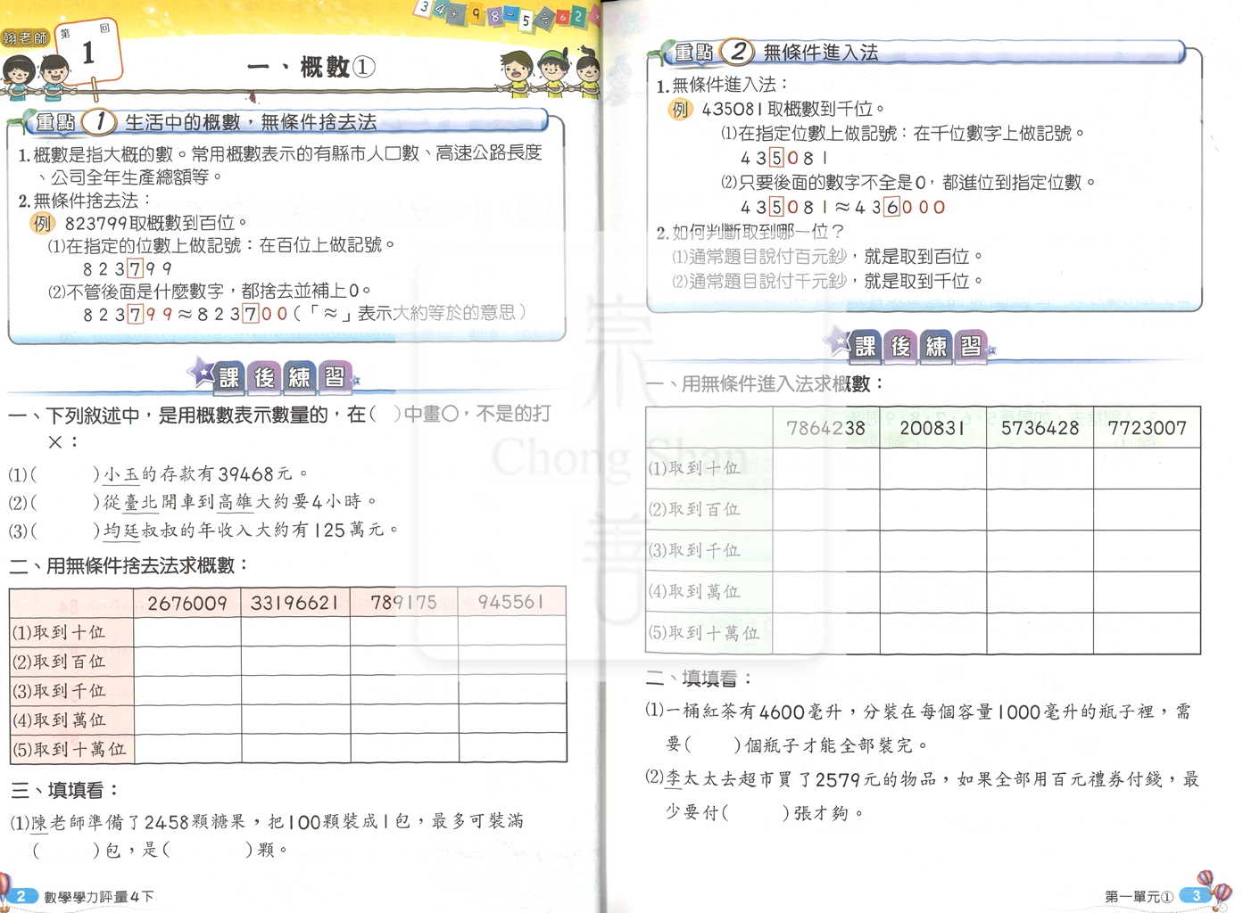This screenshot has height=913, width=1243.
Task: Click the "重點" badge numbered 1
Action: click(x=75, y=122)
